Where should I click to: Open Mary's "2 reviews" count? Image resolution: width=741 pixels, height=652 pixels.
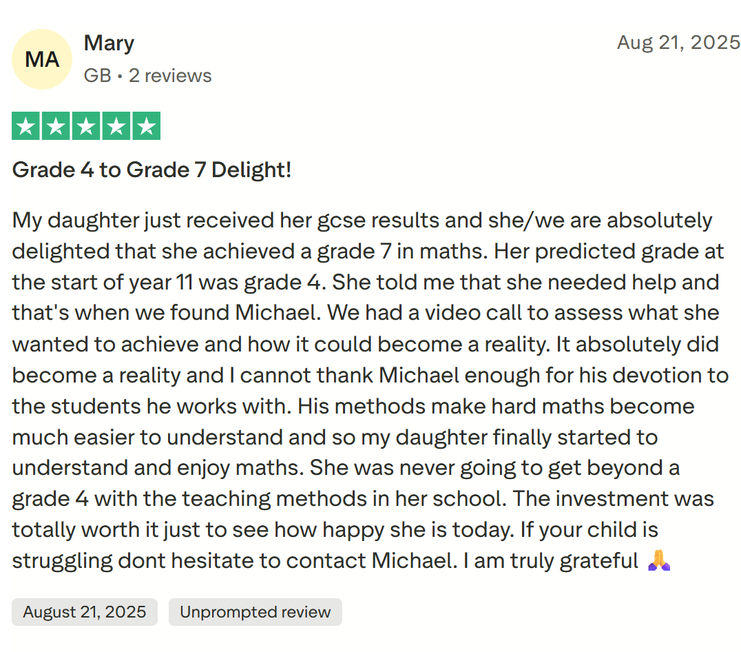(x=170, y=75)
